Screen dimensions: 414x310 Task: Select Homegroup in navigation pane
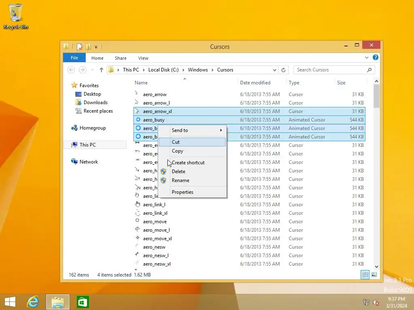click(x=93, y=128)
